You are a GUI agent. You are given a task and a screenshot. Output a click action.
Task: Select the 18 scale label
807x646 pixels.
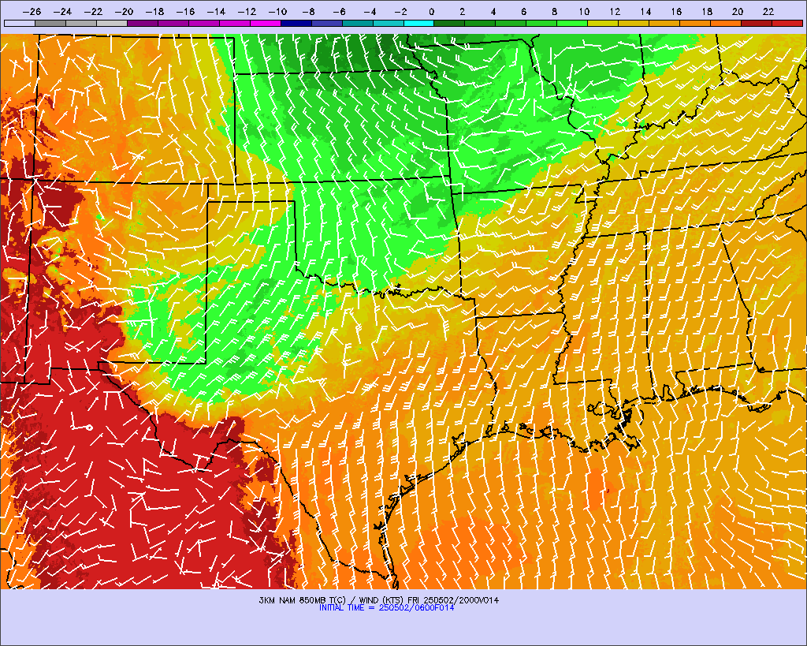(x=707, y=11)
